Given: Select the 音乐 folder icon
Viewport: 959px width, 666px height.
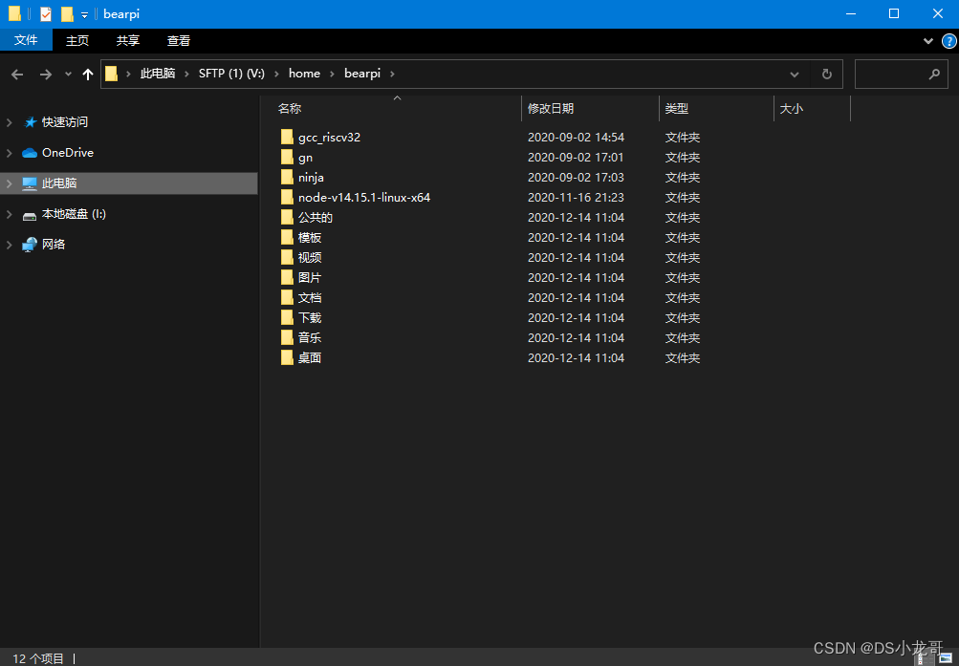Looking at the screenshot, I should (x=287, y=337).
